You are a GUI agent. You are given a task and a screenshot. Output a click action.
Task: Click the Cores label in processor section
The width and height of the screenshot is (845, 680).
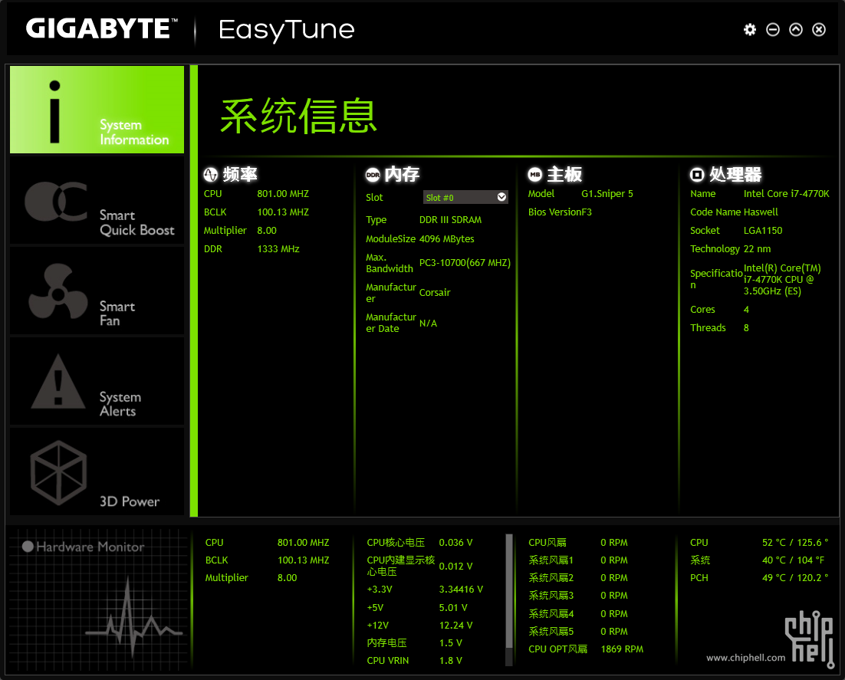[x=702, y=309]
